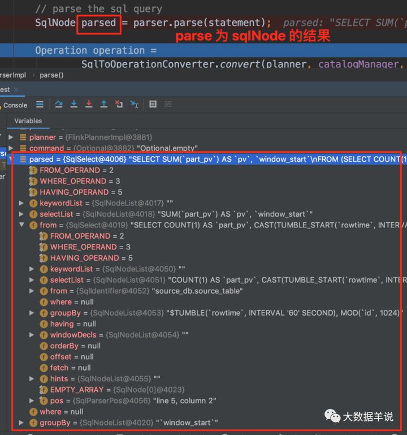Click the Step Over debugger icon
The width and height of the screenshot is (407, 435).
58,104
